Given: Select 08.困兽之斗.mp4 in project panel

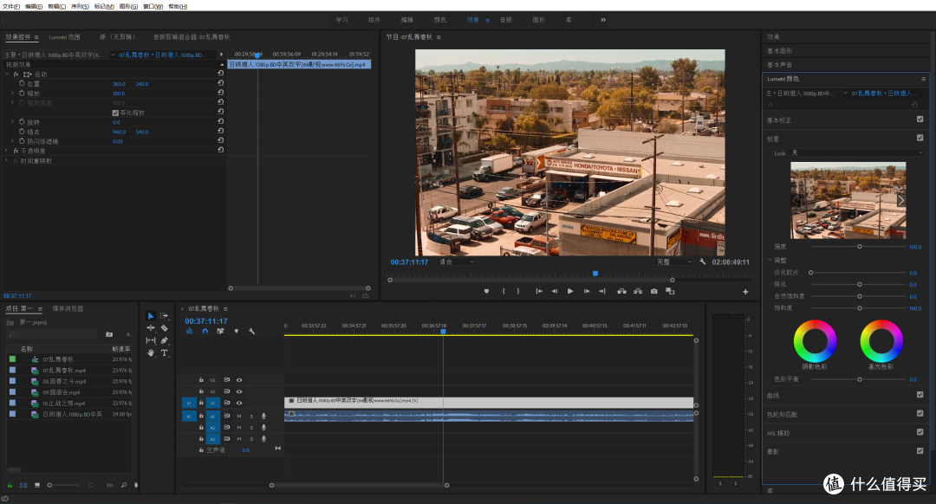Looking at the screenshot, I should [64, 382].
